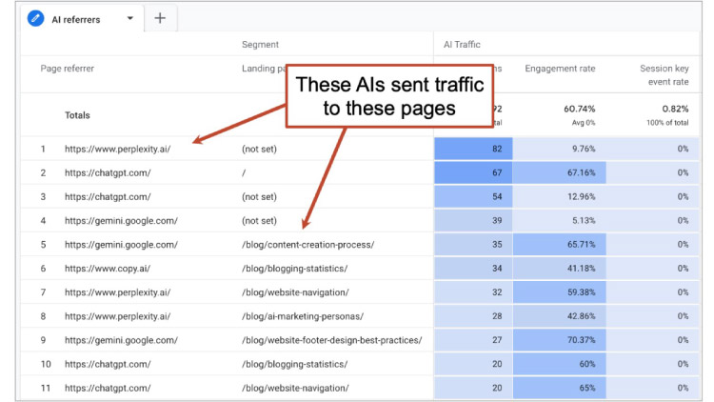Click chatgpt.com referrer in row 3
The height and width of the screenshot is (402, 714).
pyautogui.click(x=108, y=197)
